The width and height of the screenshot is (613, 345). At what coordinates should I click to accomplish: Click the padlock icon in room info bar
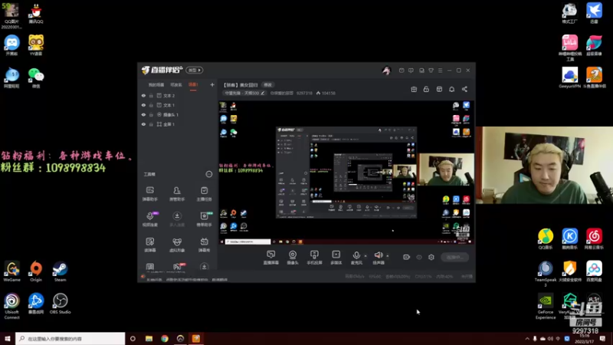pos(426,89)
